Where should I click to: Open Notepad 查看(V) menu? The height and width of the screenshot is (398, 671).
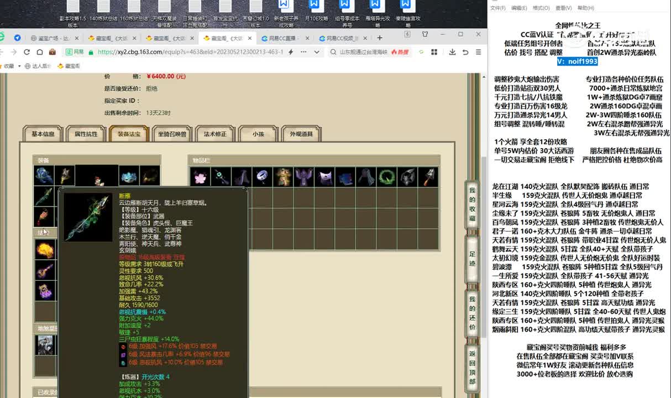click(x=563, y=8)
